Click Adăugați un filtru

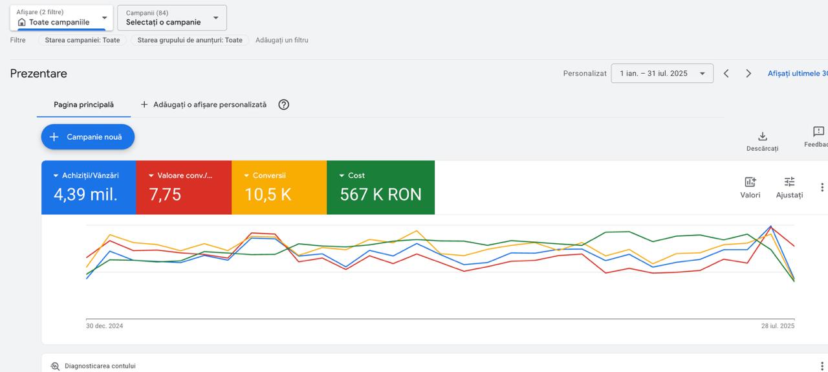coord(282,40)
